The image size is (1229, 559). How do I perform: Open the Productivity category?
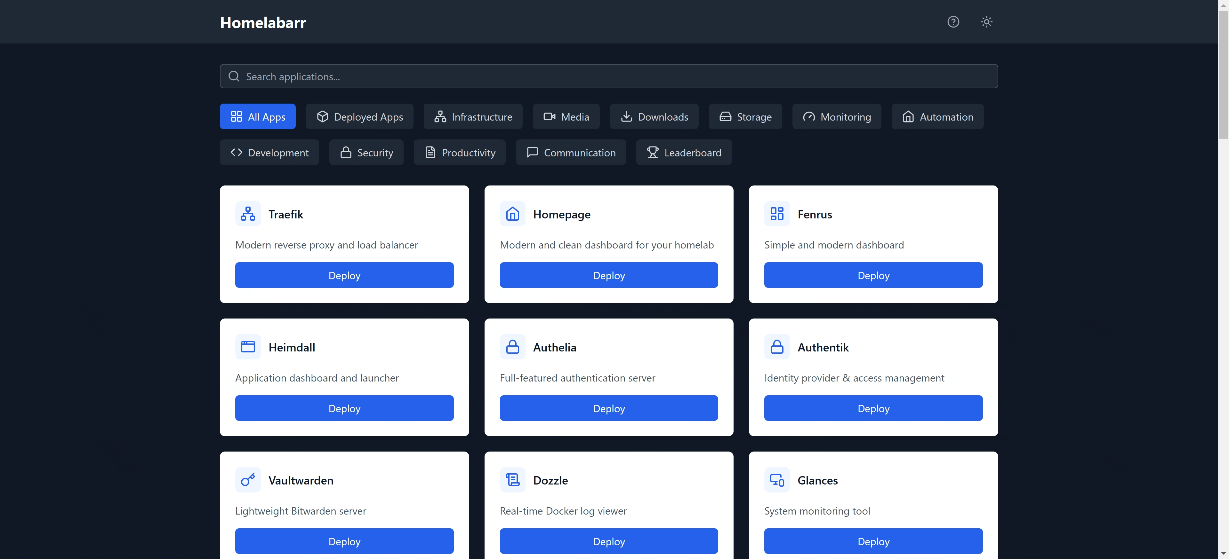[x=460, y=152]
